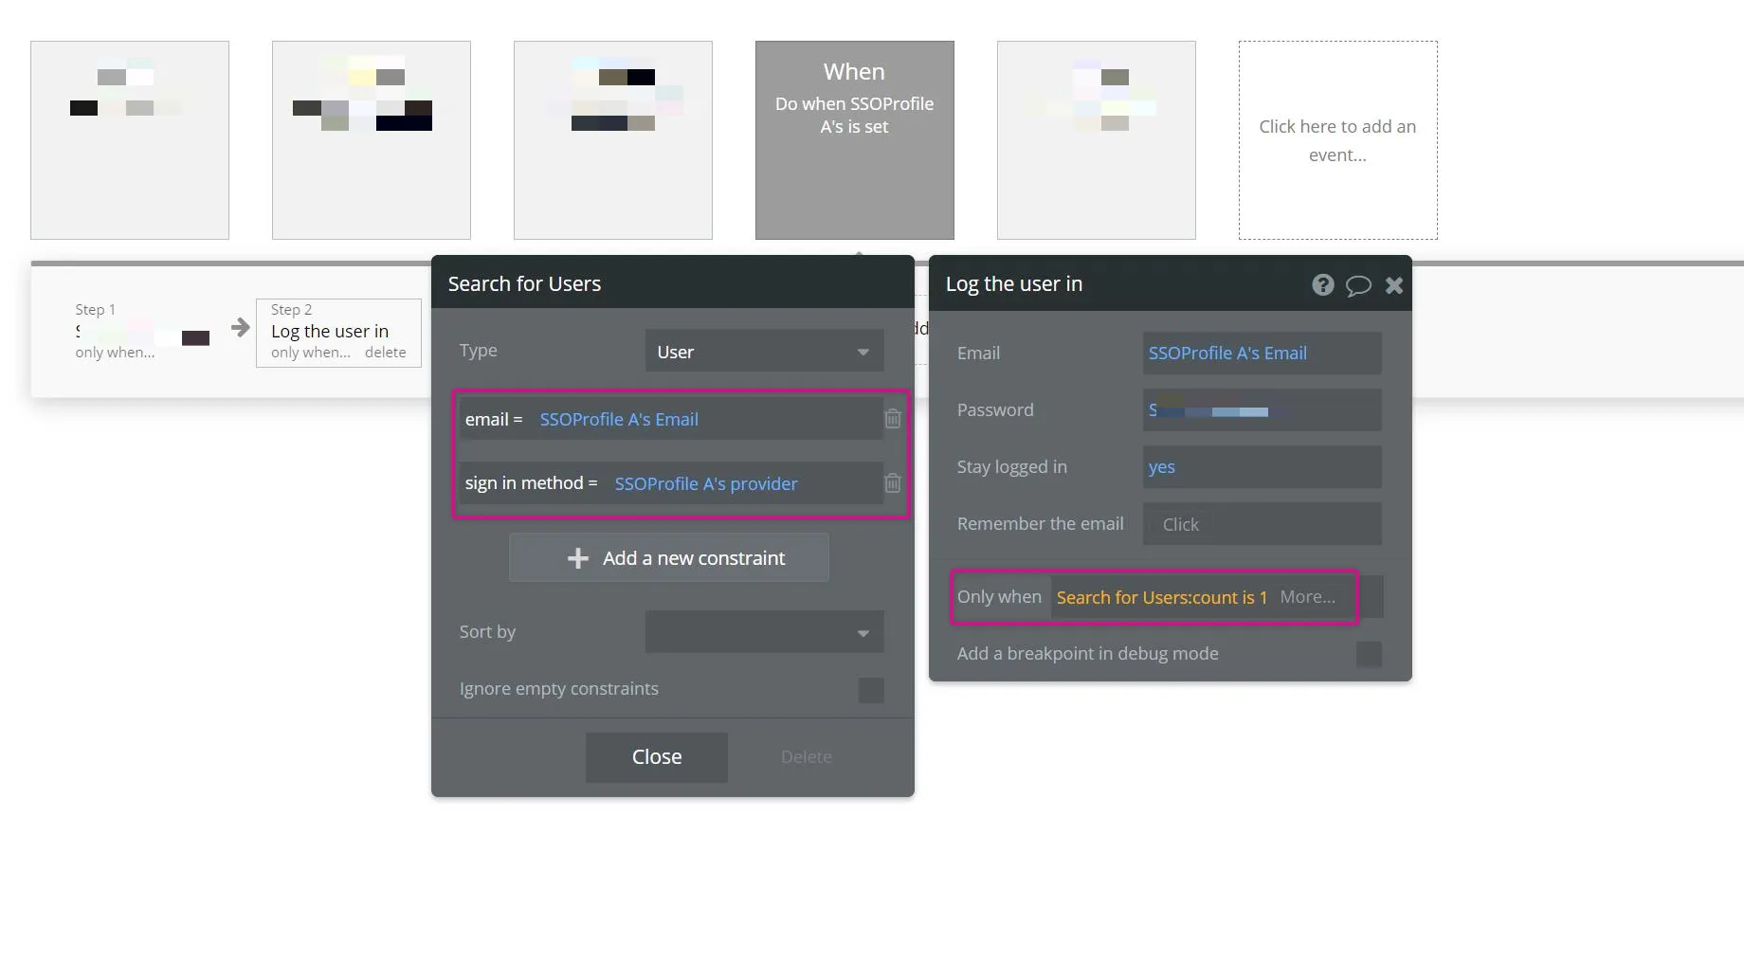Click here to add an event box

pos(1337,140)
